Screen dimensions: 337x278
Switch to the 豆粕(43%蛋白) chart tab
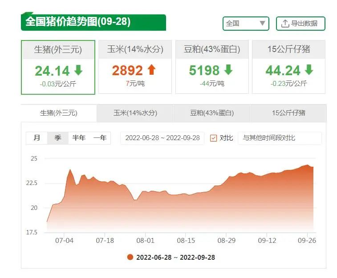(212, 113)
